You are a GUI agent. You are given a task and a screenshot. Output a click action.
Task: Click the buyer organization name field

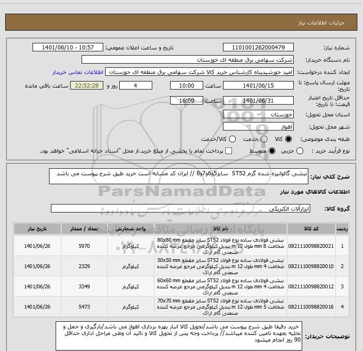pyautogui.click(x=188, y=60)
